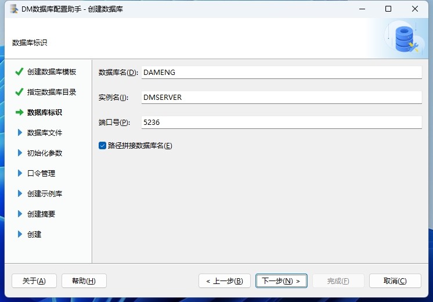Click blue triangle beside 口令管理
The height and width of the screenshot is (302, 433).
click(x=20, y=173)
